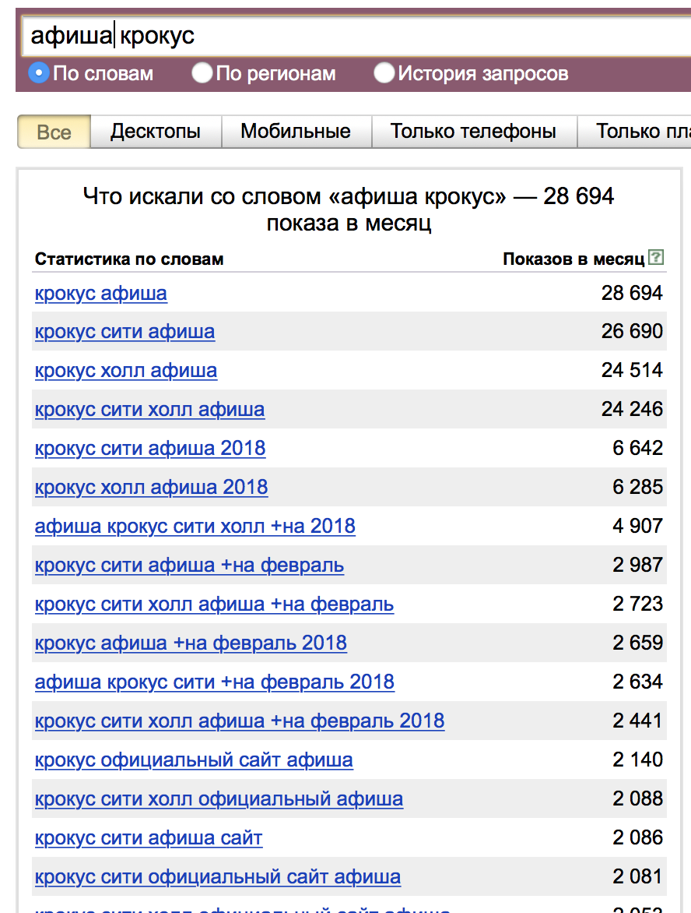Switch to the Мобильные tab
The image size is (691, 913).
pyautogui.click(x=296, y=132)
